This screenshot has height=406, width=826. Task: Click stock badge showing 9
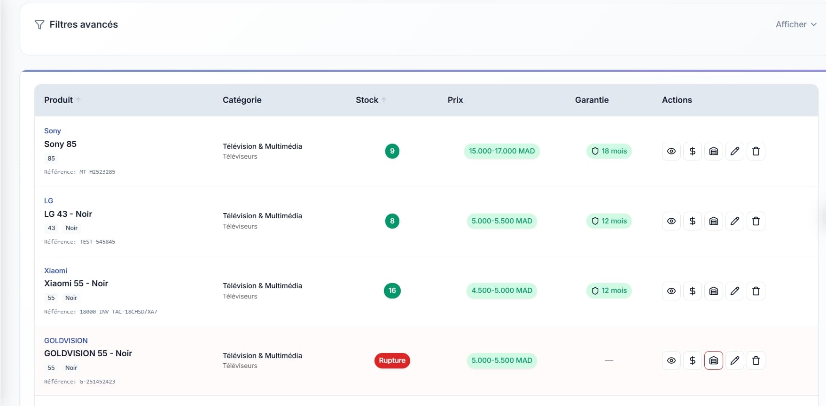(x=392, y=151)
